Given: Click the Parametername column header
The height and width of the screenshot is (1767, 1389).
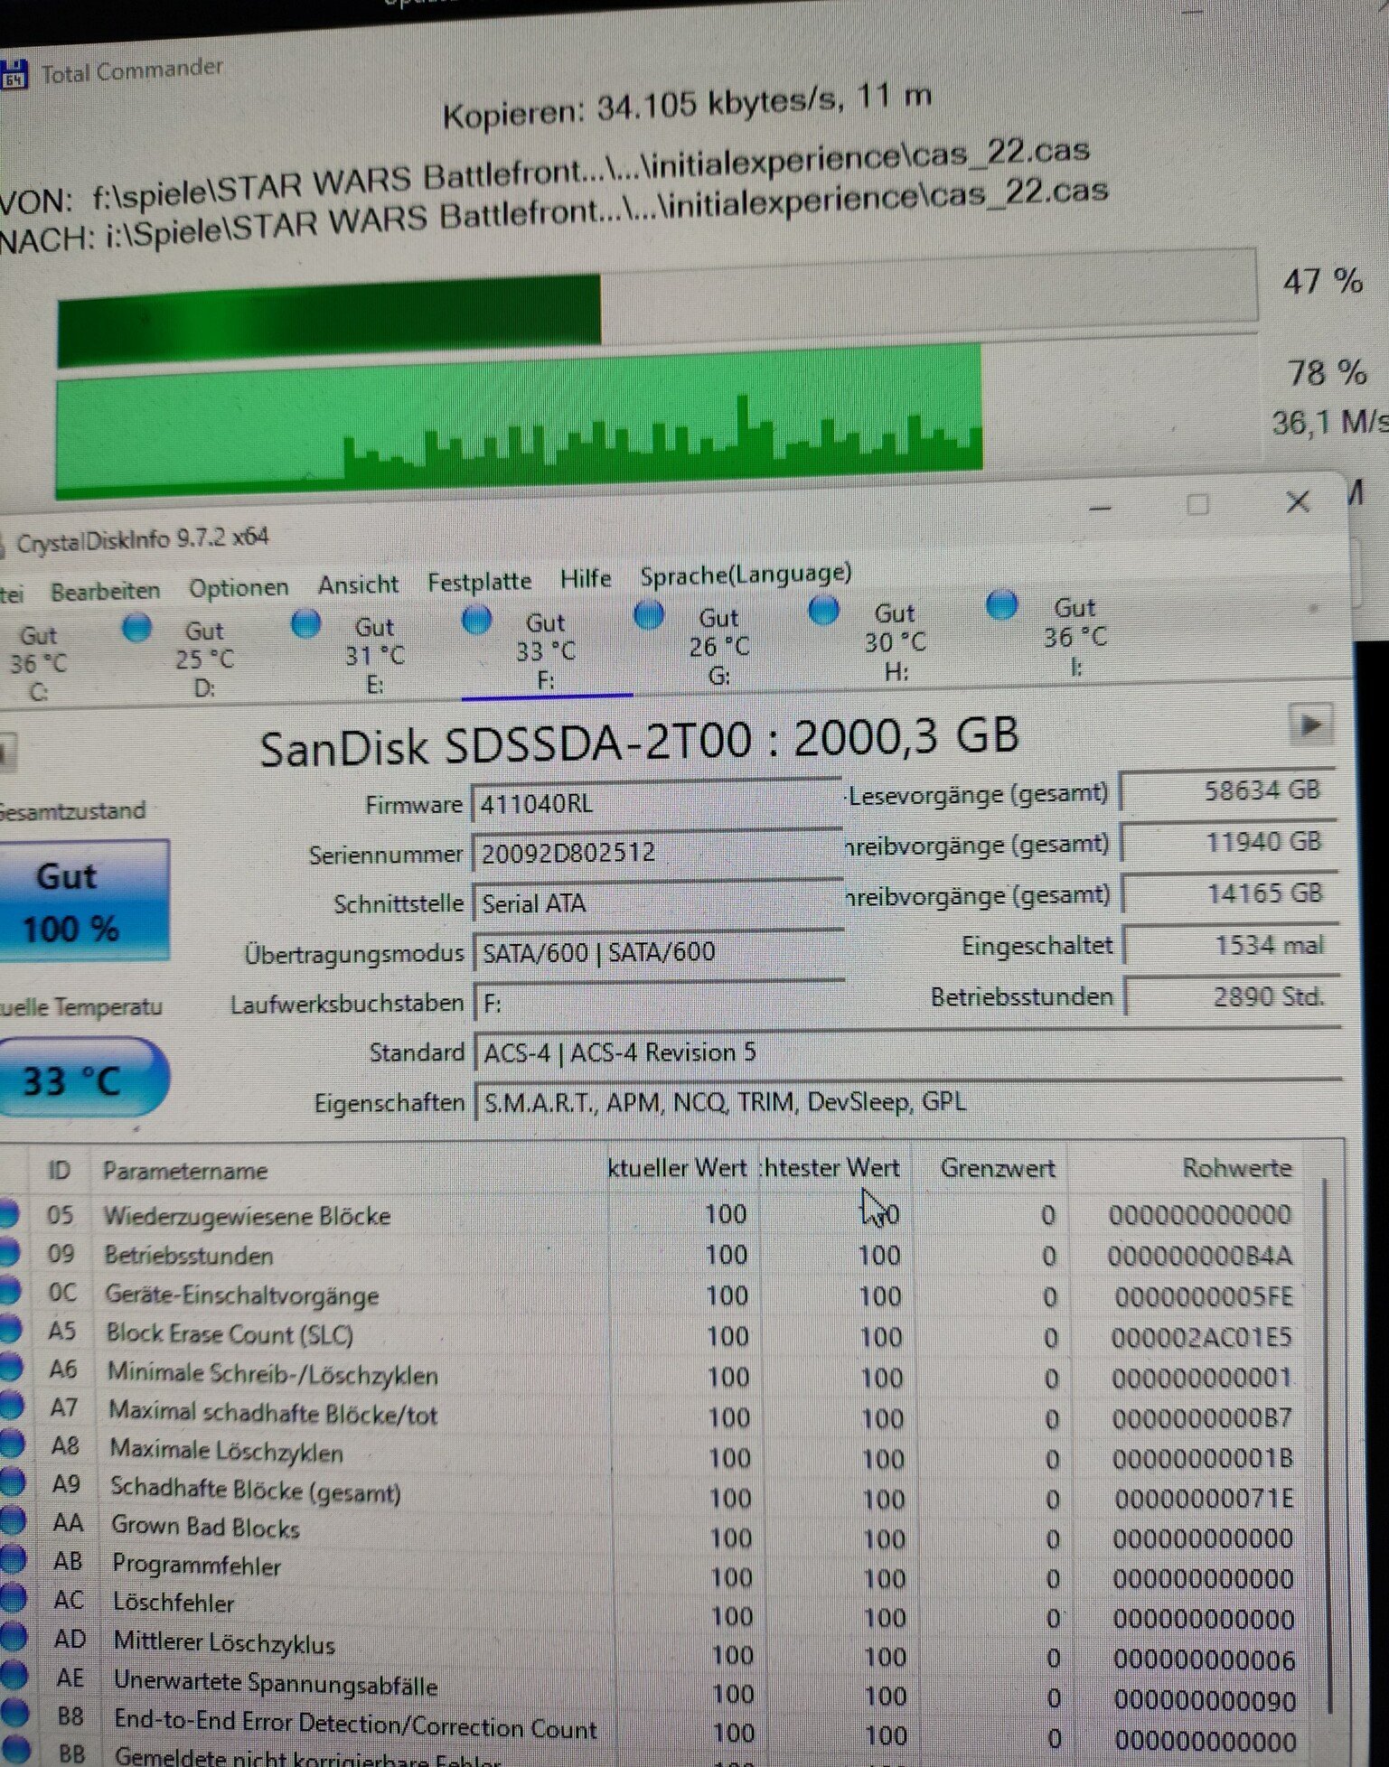Looking at the screenshot, I should click(184, 1171).
